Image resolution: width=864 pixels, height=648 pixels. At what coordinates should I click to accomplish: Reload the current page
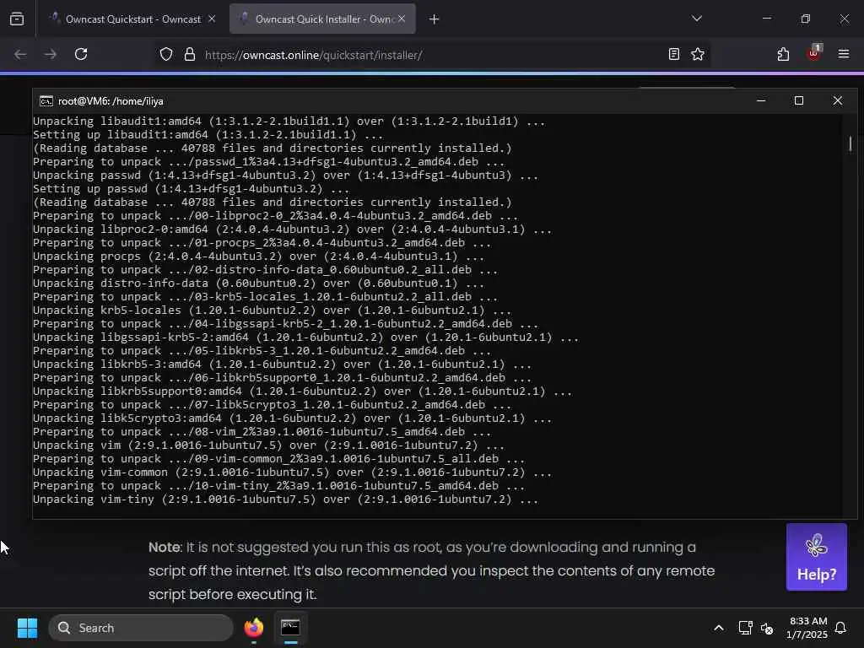click(x=81, y=55)
